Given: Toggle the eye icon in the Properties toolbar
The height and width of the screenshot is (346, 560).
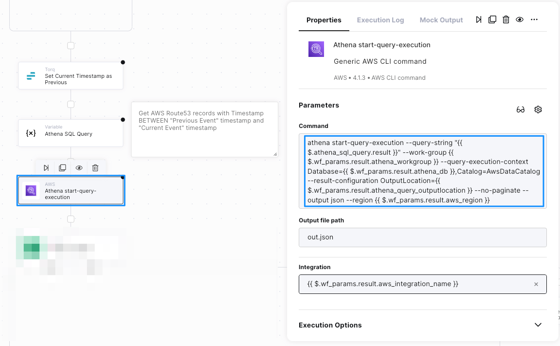Looking at the screenshot, I should pyautogui.click(x=519, y=19).
